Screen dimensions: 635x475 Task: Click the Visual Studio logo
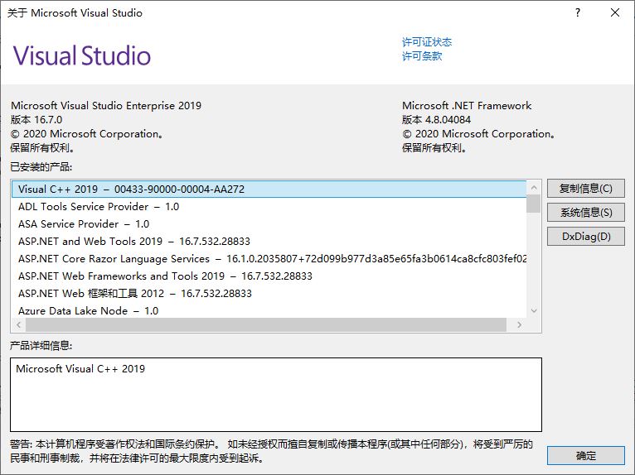(82, 55)
